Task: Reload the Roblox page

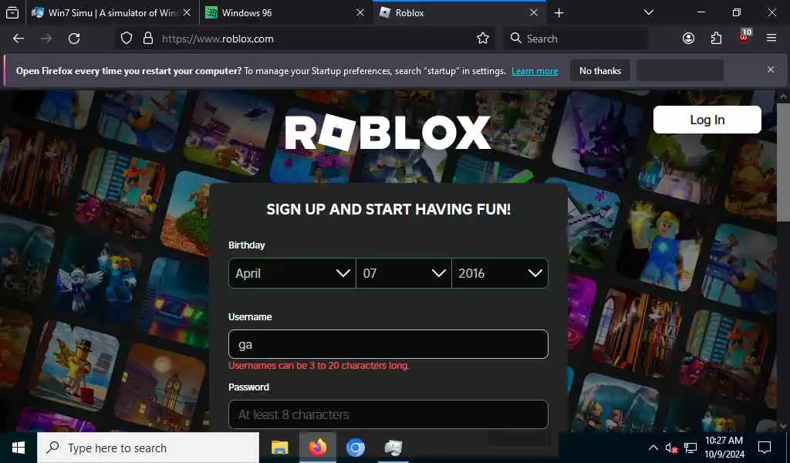Action: [x=74, y=39]
